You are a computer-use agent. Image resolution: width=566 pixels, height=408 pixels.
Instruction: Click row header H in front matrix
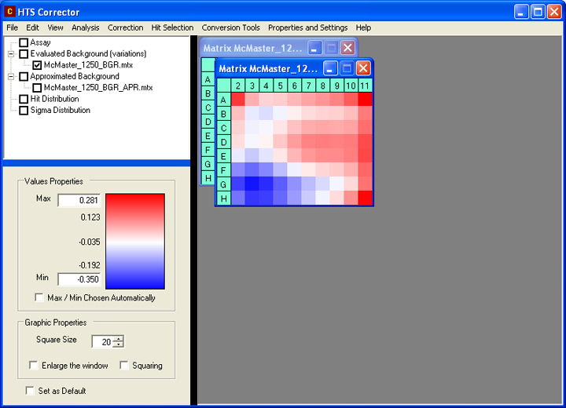coord(224,199)
